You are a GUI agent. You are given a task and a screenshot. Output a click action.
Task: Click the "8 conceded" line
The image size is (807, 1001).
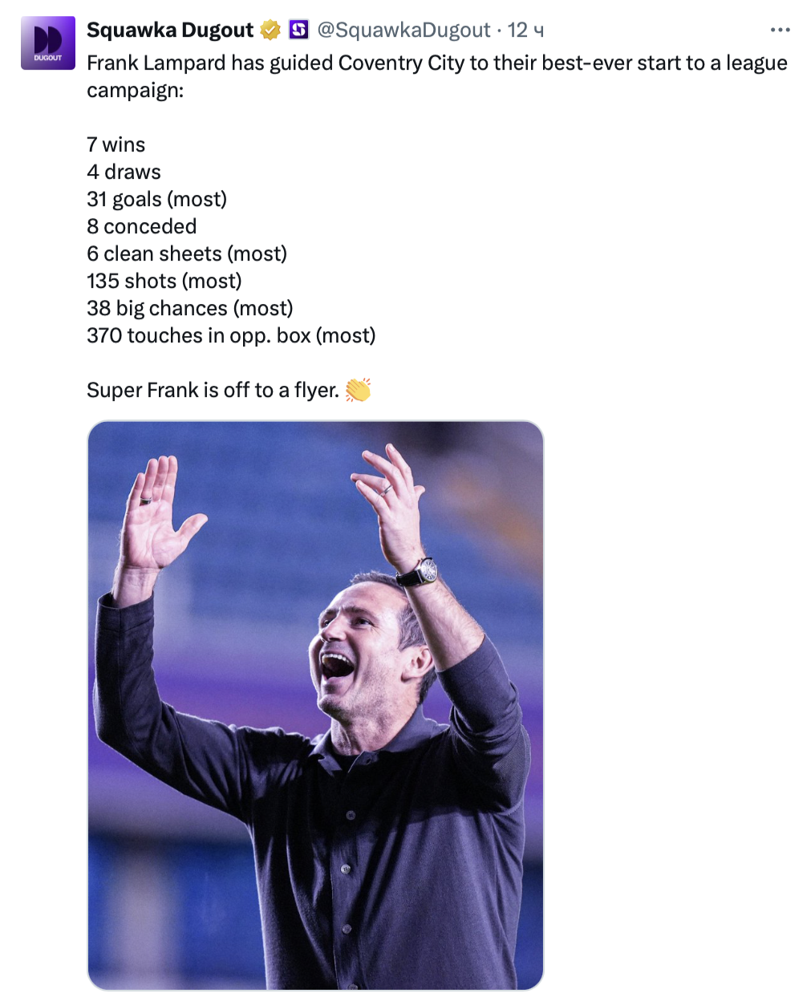141,226
